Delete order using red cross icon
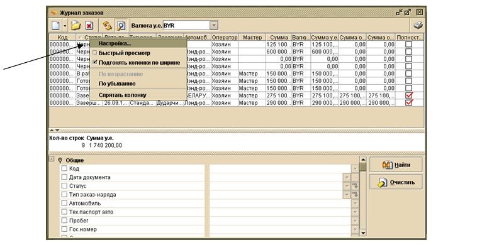The height and width of the screenshot is (245, 487). [x=89, y=26]
